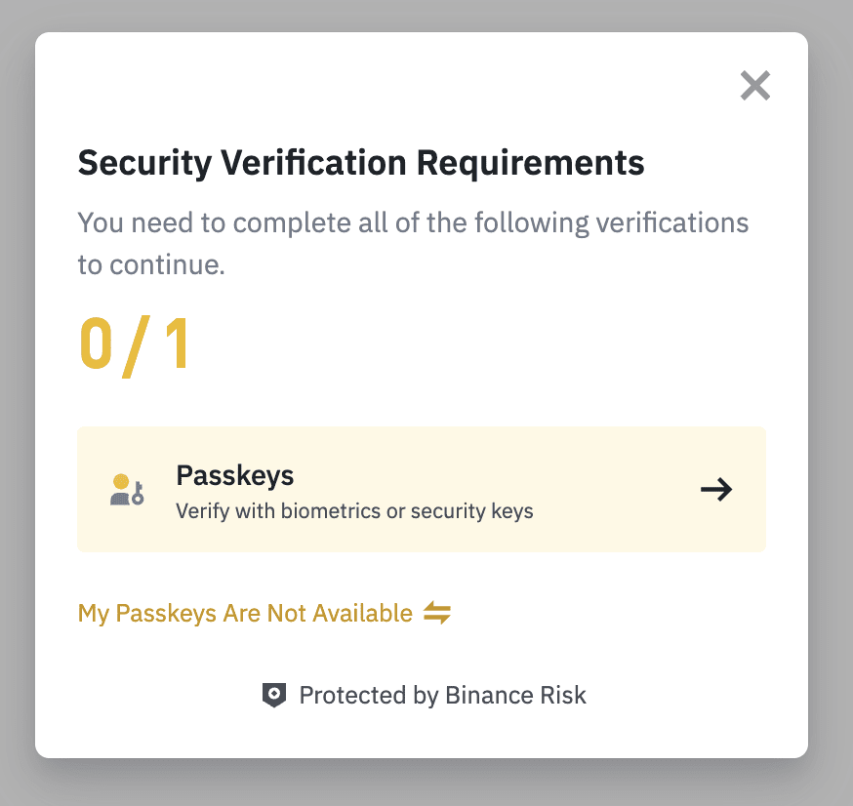Image resolution: width=853 pixels, height=806 pixels.
Task: Click the right arrow on Passkeys row
Action: [716, 490]
